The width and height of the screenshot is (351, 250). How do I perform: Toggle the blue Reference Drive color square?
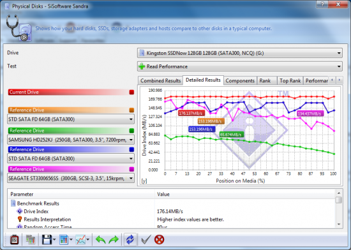pos(131,149)
